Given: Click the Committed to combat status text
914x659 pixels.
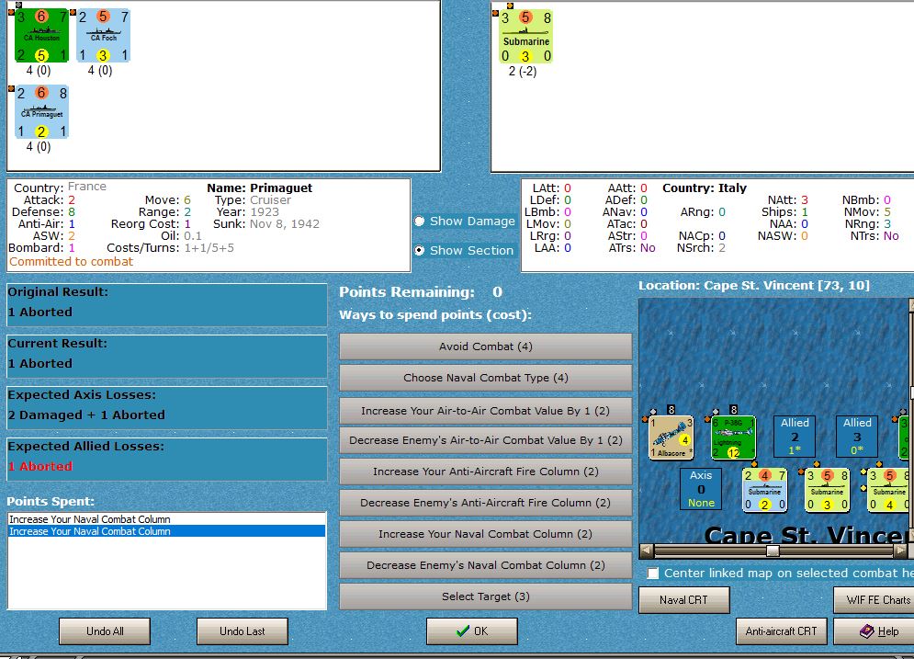Looking at the screenshot, I should coord(71,262).
